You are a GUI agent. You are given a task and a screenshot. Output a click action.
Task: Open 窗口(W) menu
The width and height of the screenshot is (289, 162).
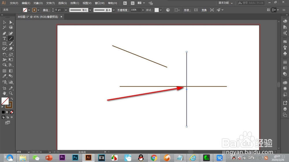point(99,3)
